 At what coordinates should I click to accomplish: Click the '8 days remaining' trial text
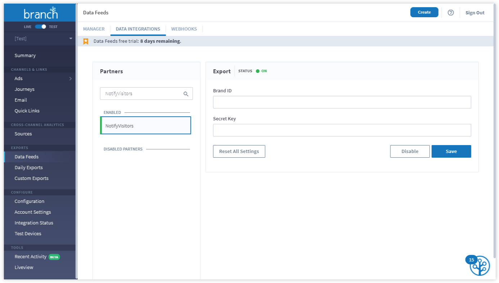(x=160, y=41)
